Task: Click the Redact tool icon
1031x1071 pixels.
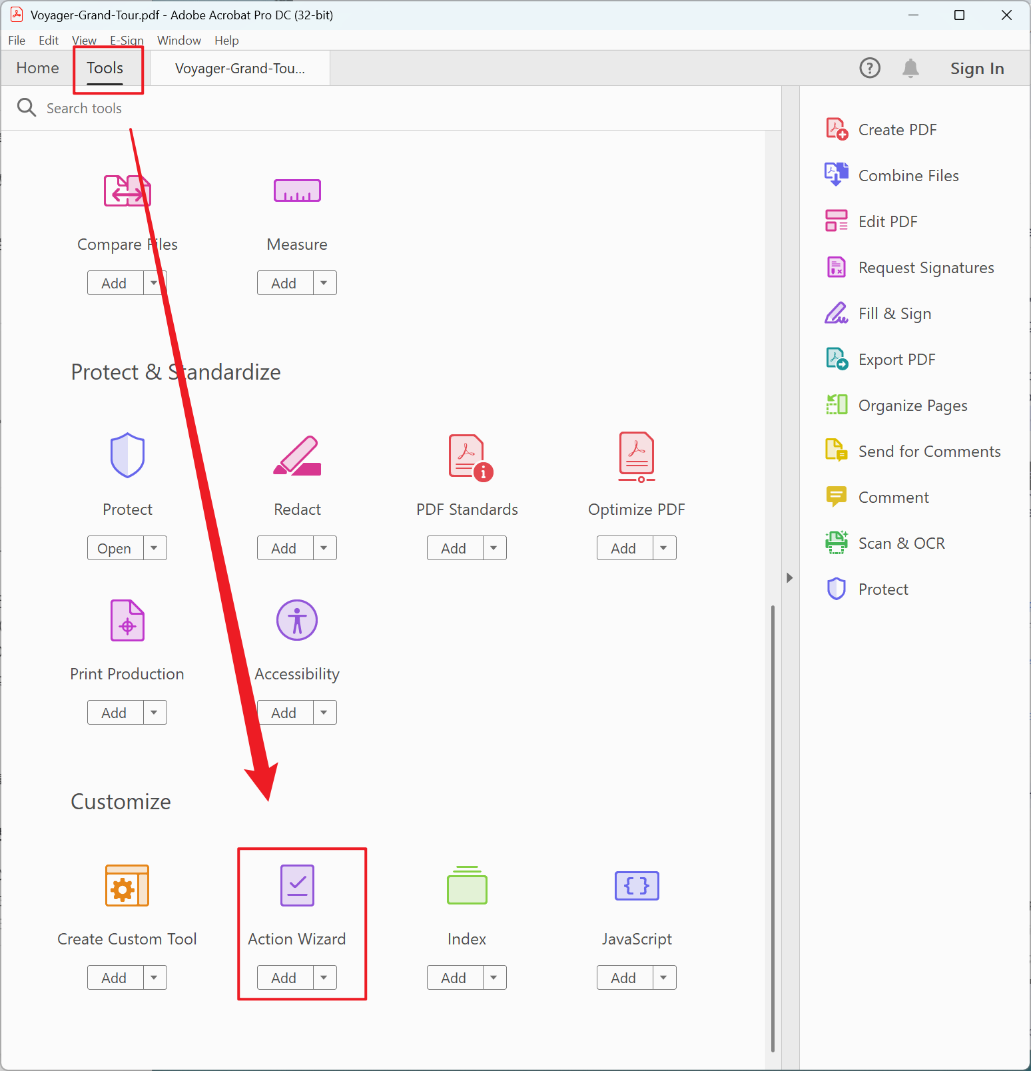Action: click(297, 456)
